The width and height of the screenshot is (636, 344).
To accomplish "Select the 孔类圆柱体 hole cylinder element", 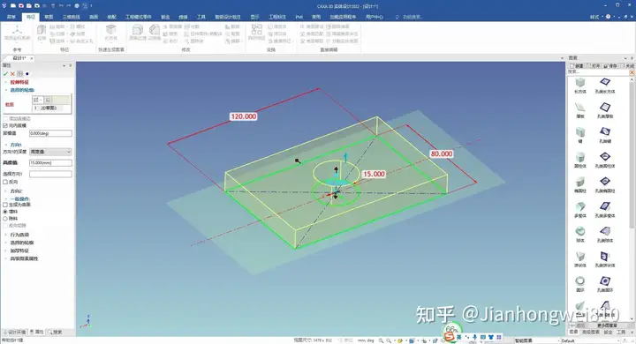I will point(605,160).
